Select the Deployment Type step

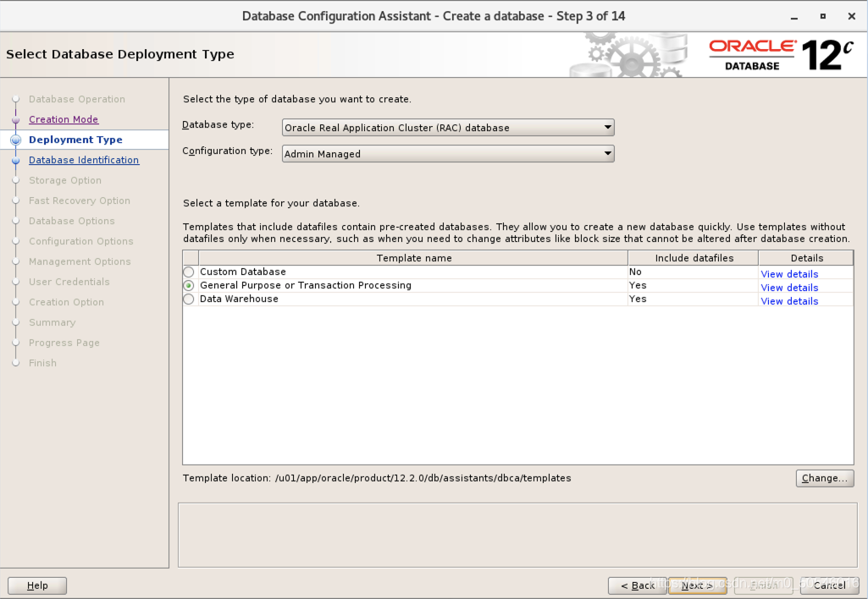75,140
